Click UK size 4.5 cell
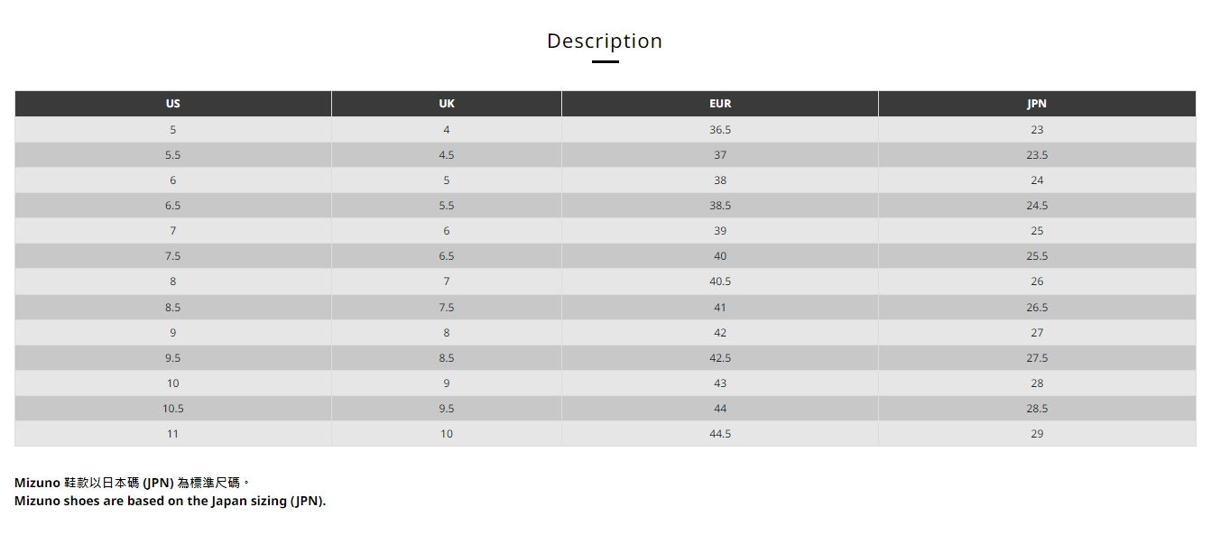This screenshot has width=1211, height=535. point(447,155)
